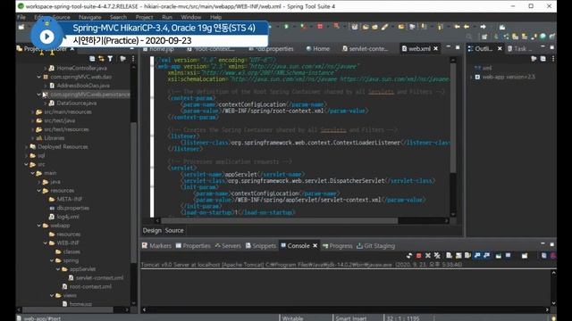Click the green Run button in toolbar

tap(286, 27)
